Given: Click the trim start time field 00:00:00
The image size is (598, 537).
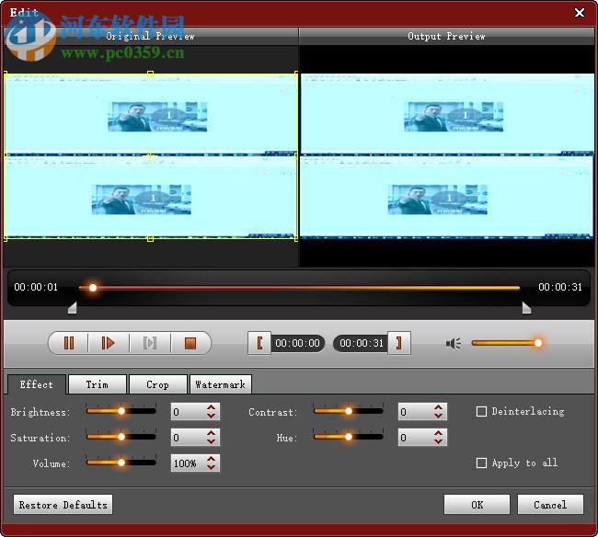Looking at the screenshot, I should [x=298, y=343].
